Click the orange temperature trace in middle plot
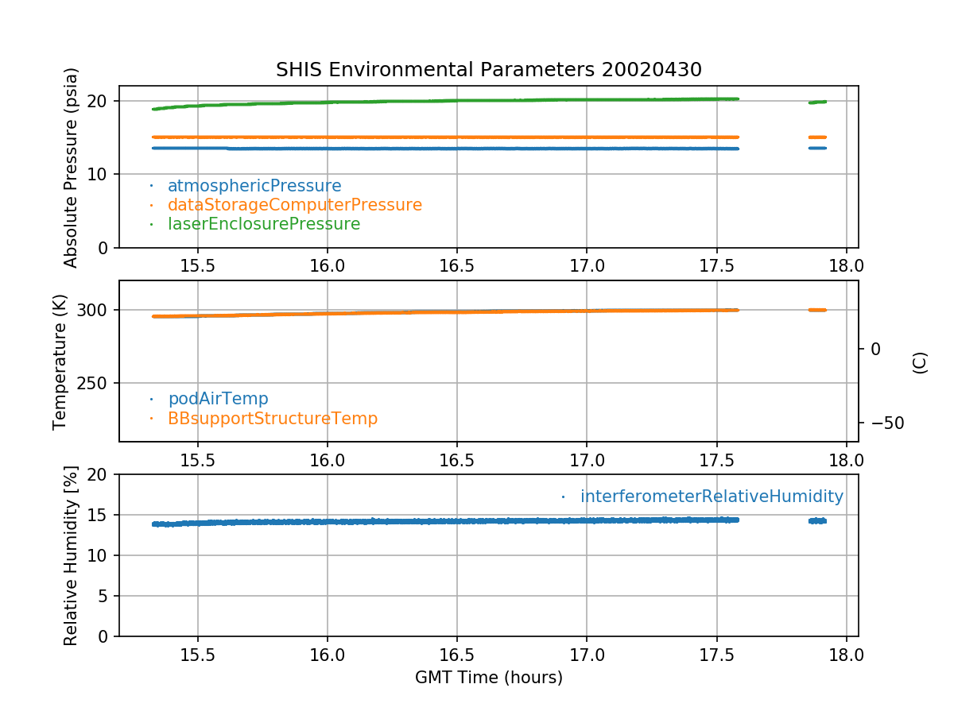 [x=477, y=312]
